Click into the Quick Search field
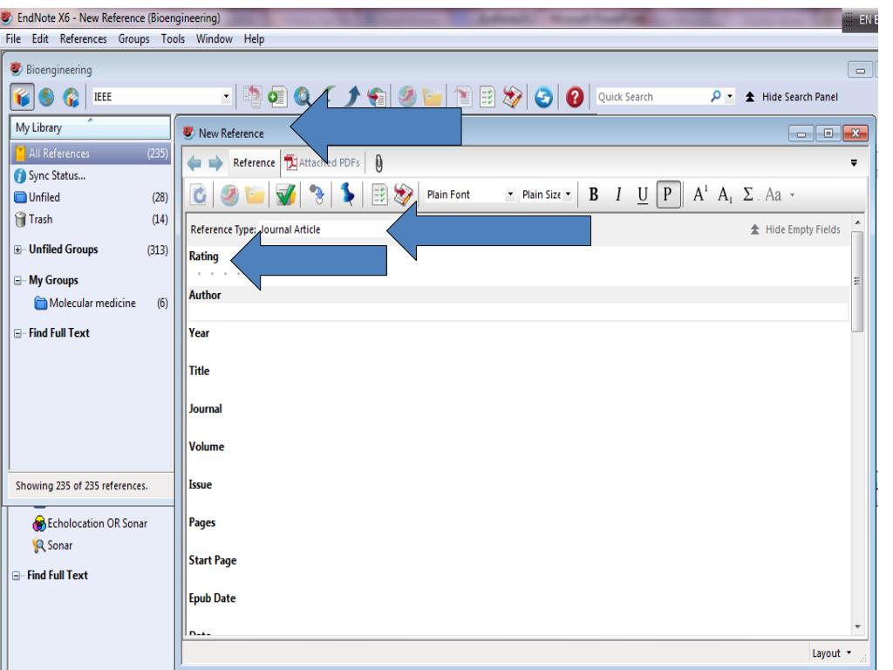Screen dimensions: 893x670 click(x=651, y=97)
